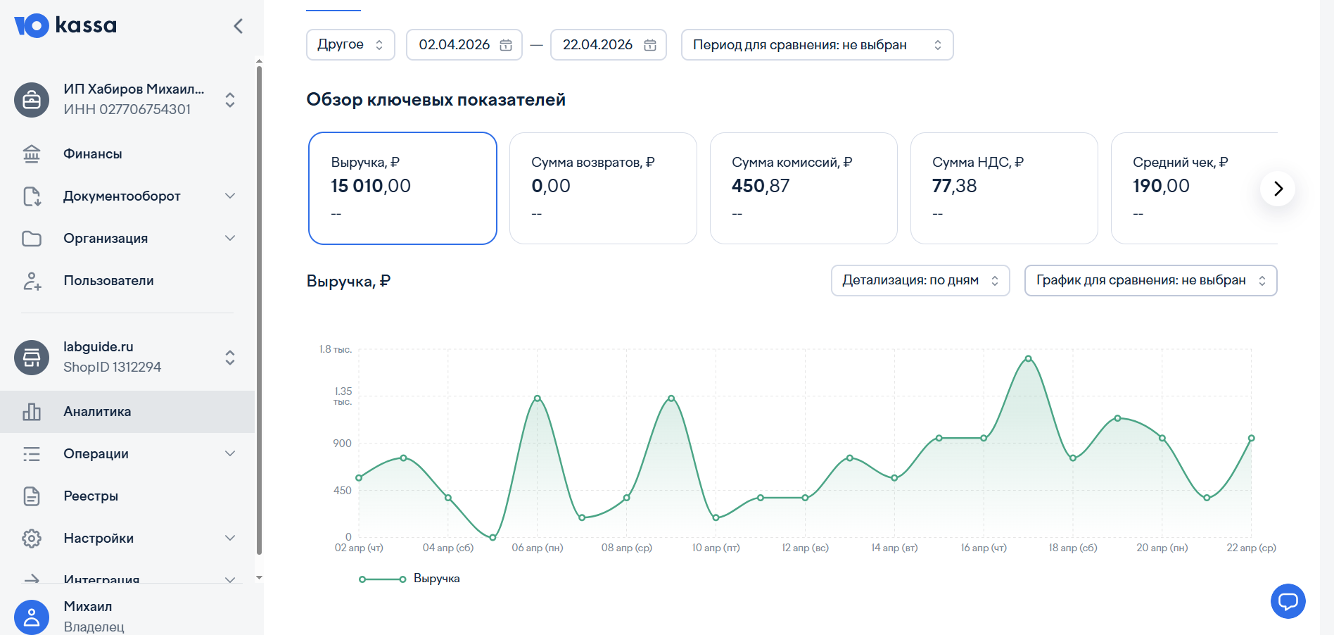The height and width of the screenshot is (635, 1334).
Task: Click the Михаил user avatar
Action: [x=32, y=617]
